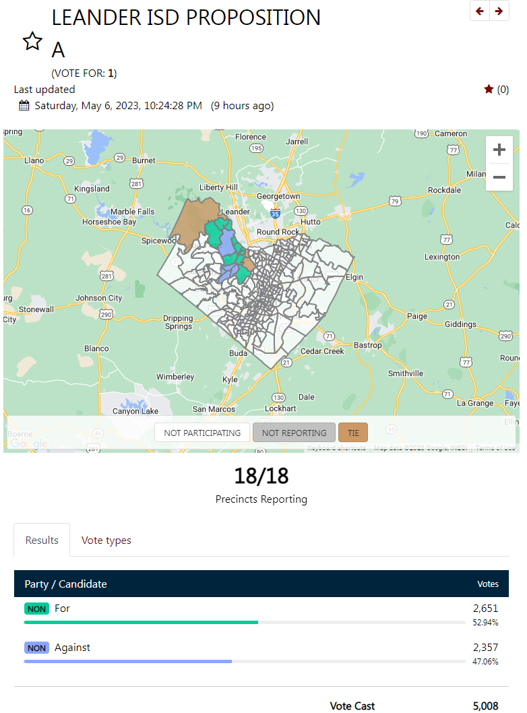Screen dimensions: 527x713
Task: Select the NOT PARTICIPATING legend button
Action: (202, 433)
